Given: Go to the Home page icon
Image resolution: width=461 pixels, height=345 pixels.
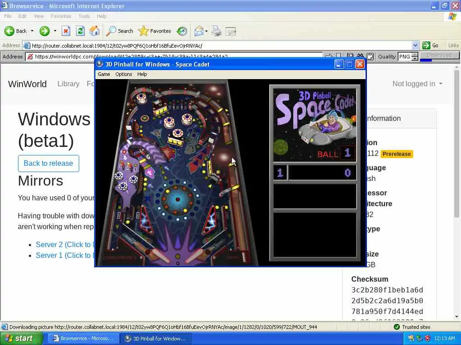Looking at the screenshot, I should pyautogui.click(x=95, y=31).
